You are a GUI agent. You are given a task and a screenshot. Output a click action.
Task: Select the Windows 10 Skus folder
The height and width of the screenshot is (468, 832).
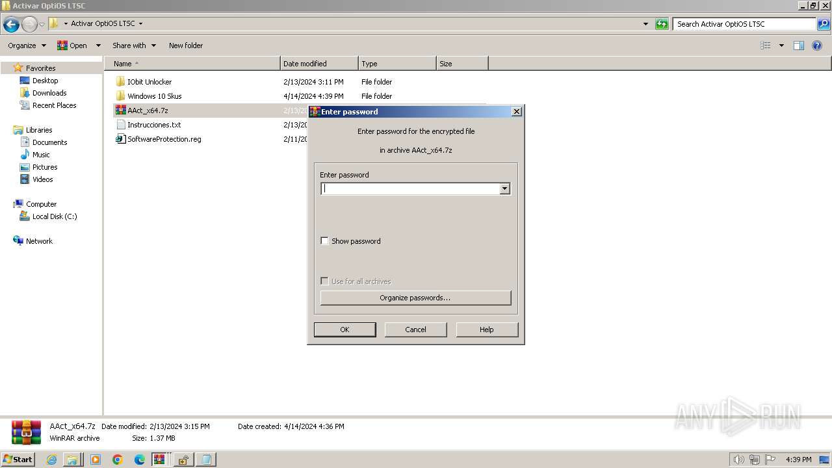[x=154, y=96]
